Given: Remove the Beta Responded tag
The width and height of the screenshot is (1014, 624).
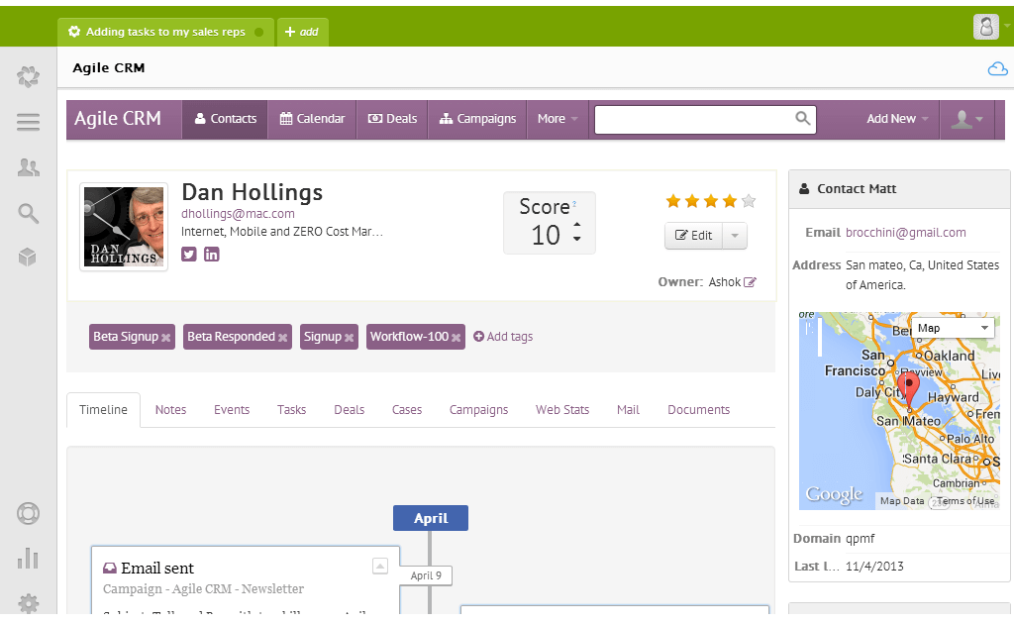Looking at the screenshot, I should tap(282, 338).
